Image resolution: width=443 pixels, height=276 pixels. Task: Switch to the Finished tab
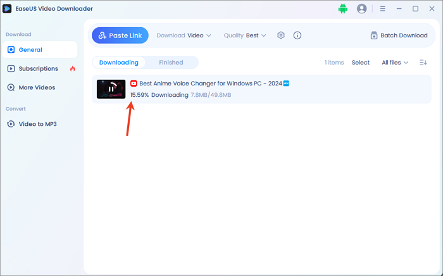point(171,63)
